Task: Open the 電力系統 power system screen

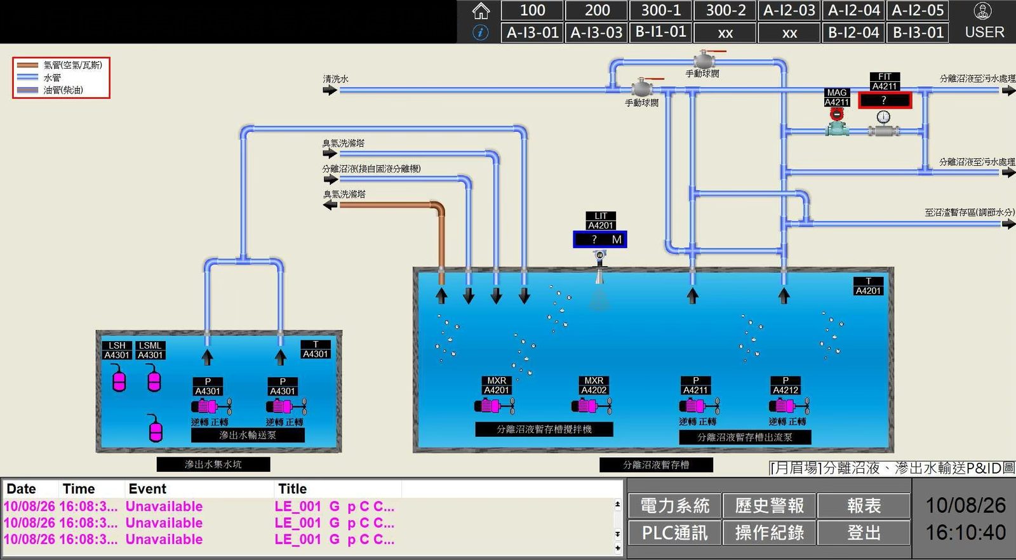Action: pos(674,506)
